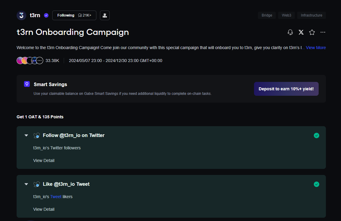Viewport: 341px width, 221px height.
Task: Expand description with View More
Action: [x=316, y=48]
